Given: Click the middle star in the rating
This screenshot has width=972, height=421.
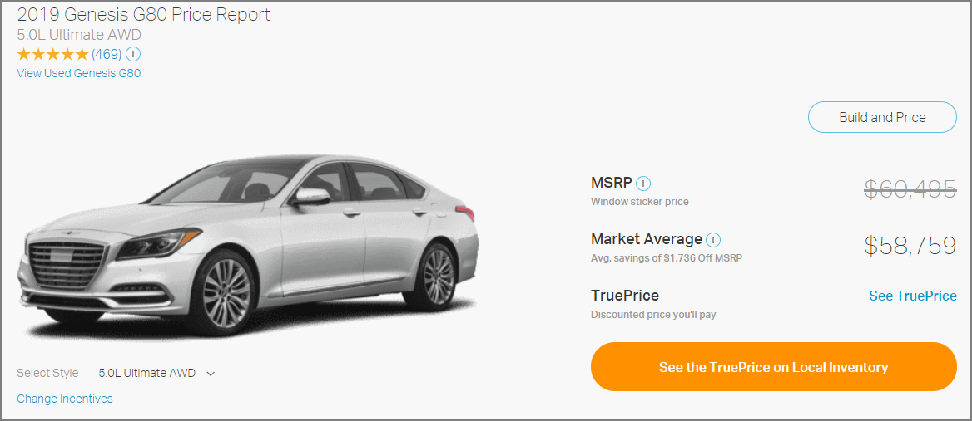Looking at the screenshot, I should pos(53,55).
